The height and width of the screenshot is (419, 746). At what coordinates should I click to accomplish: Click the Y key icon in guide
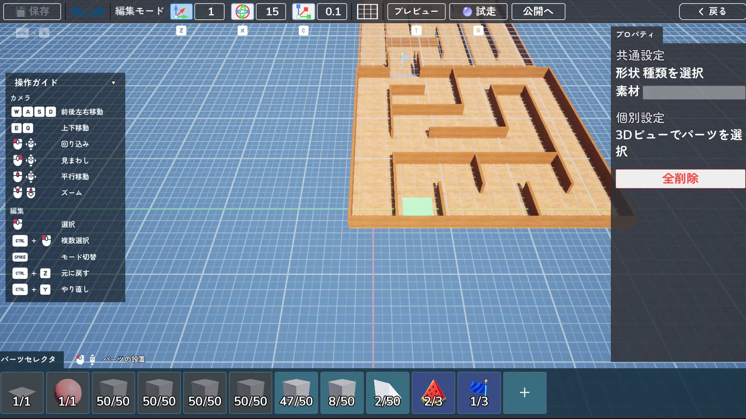(45, 290)
